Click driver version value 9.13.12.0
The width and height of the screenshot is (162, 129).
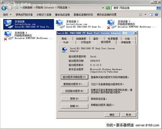click(x=96, y=65)
